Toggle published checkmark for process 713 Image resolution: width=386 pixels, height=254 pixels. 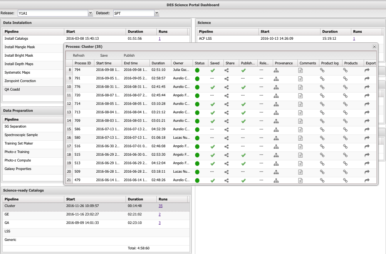pos(243,113)
